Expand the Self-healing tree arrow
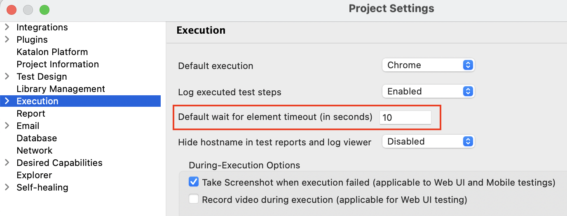This screenshot has width=567, height=216. click(x=7, y=187)
